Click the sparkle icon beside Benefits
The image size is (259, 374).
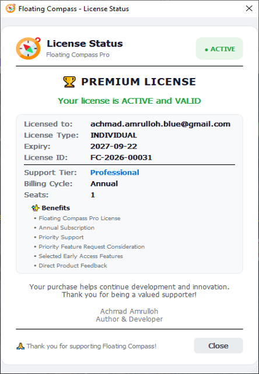point(36,208)
